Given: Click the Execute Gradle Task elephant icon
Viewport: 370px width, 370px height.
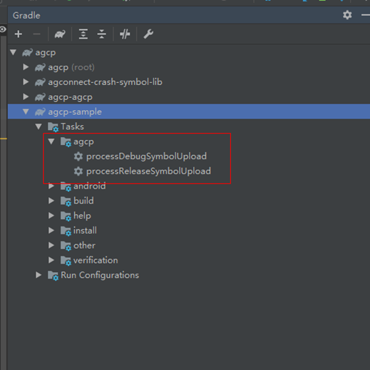Looking at the screenshot, I should click(x=60, y=34).
